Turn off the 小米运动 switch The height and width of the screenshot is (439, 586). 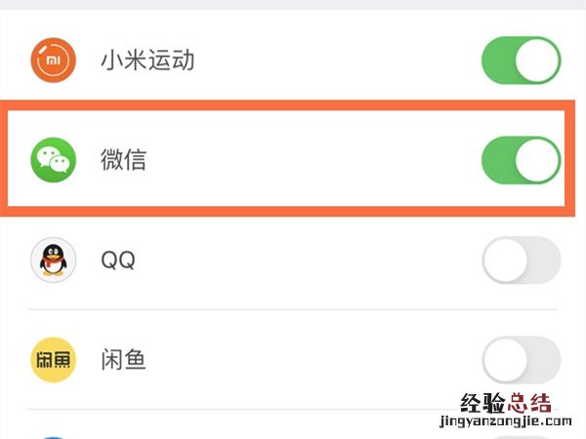click(521, 61)
